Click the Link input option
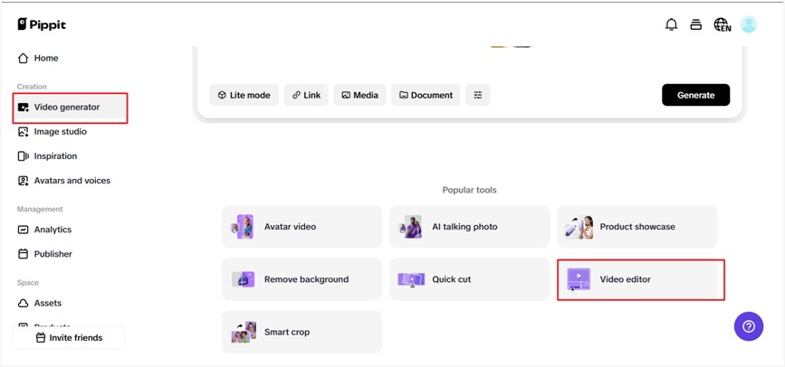 [x=306, y=95]
